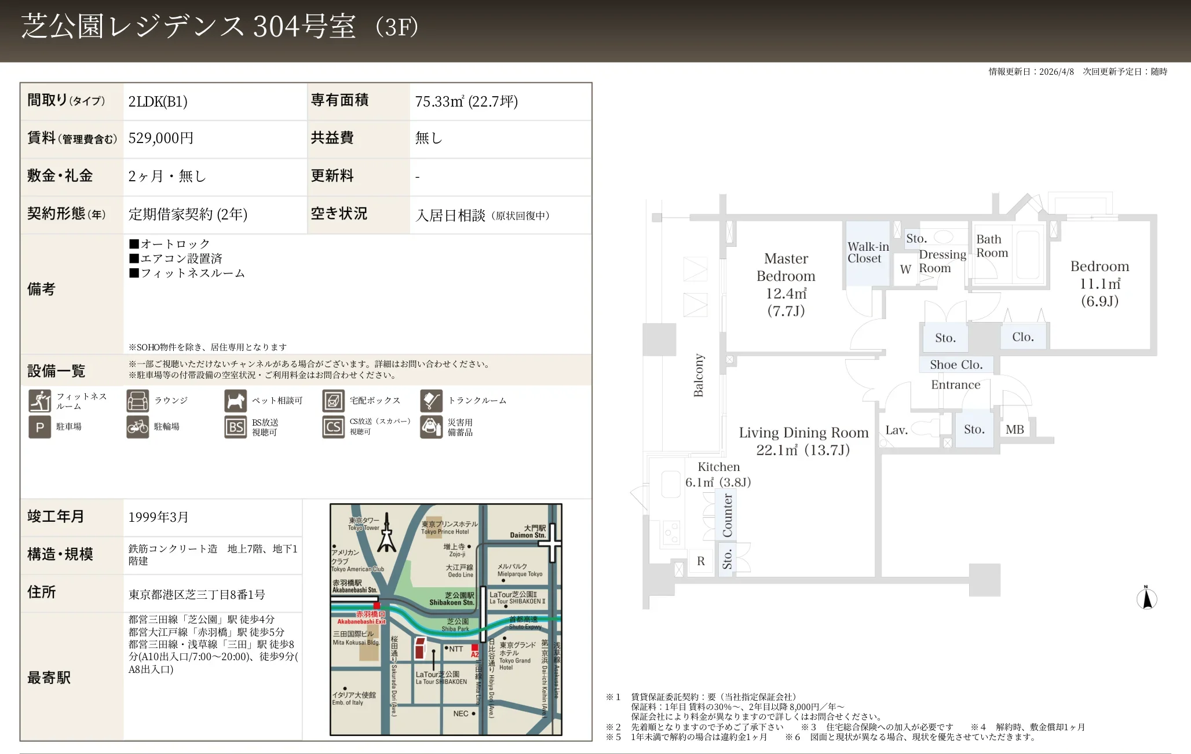
Task: Click the remark オートロック
Action: [169, 244]
